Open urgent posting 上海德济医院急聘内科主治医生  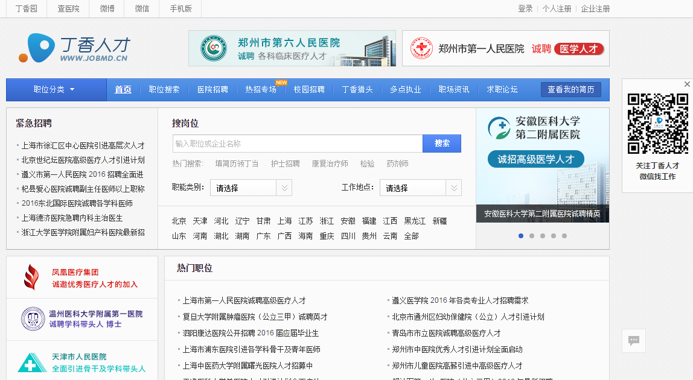[72, 218]
